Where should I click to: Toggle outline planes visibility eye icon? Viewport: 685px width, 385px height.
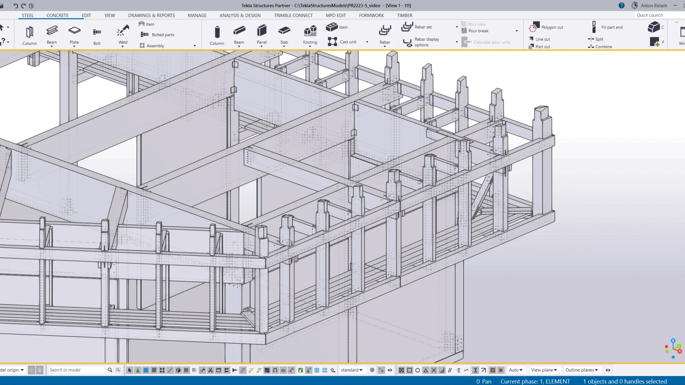click(608, 370)
